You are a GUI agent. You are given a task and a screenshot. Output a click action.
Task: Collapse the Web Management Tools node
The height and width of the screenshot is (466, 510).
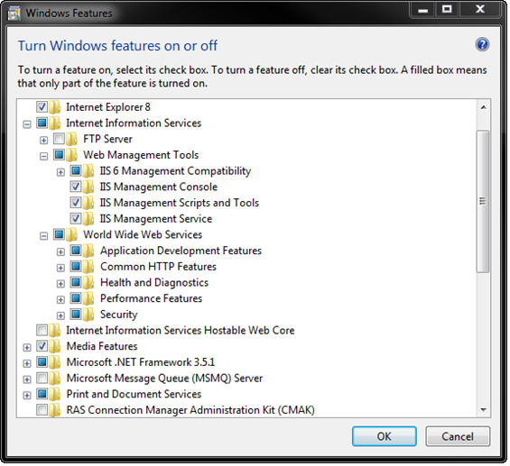pos(43,156)
